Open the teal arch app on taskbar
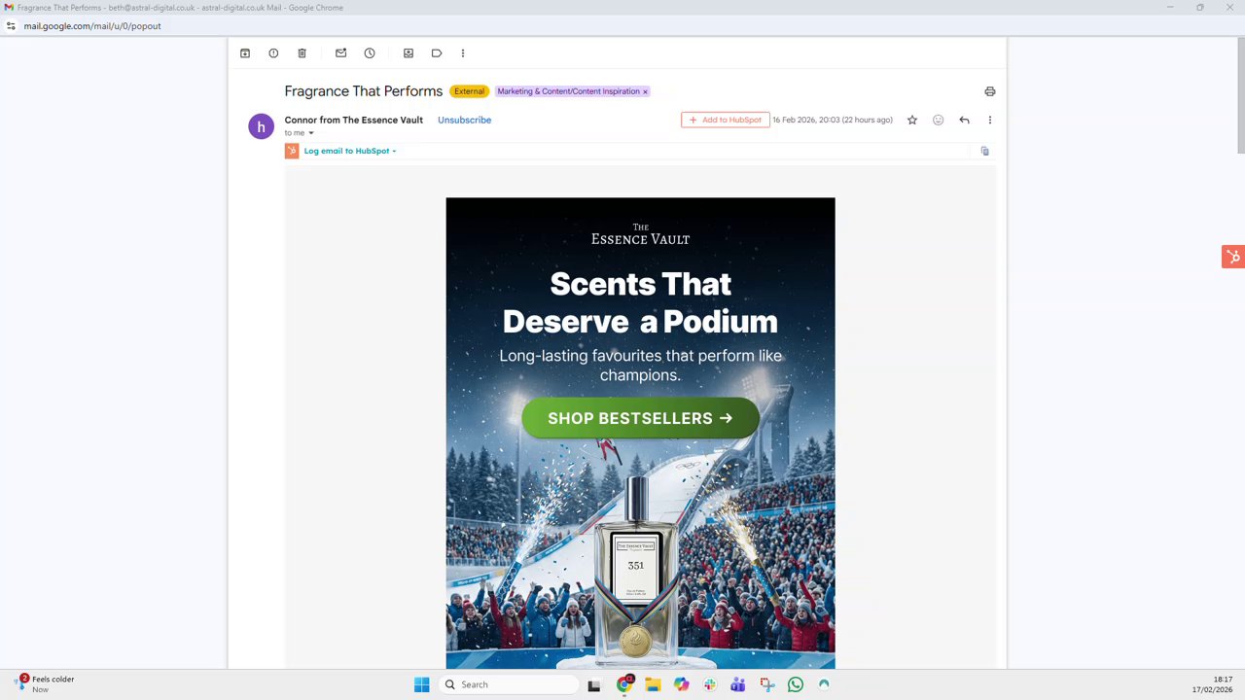The height and width of the screenshot is (700, 1245). [x=824, y=684]
